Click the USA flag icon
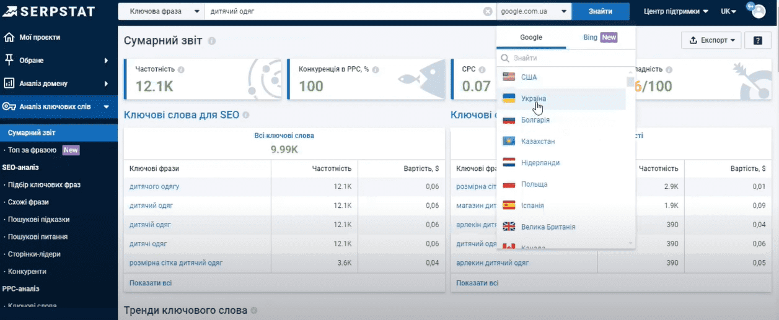779x320 pixels. 509,77
